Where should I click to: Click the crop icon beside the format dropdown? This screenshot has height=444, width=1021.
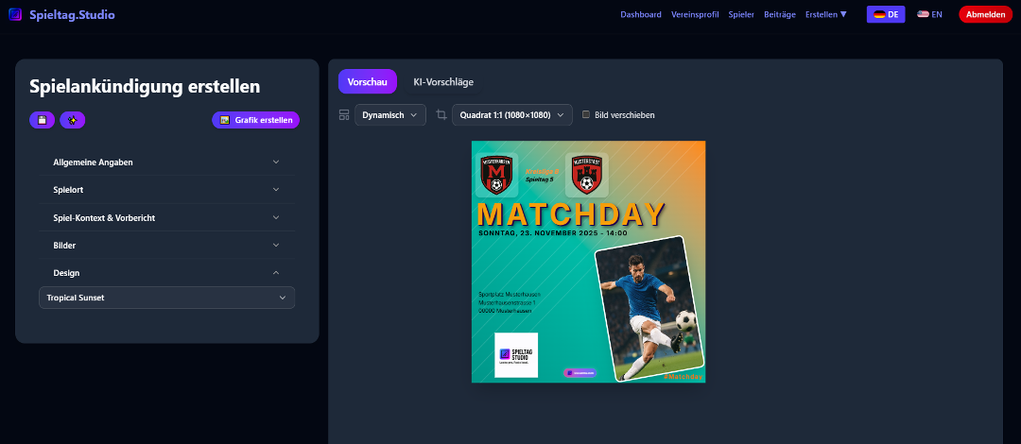click(441, 114)
